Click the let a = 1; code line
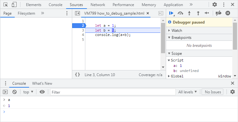Screen dimensions: 238x122 (x=105, y=25)
